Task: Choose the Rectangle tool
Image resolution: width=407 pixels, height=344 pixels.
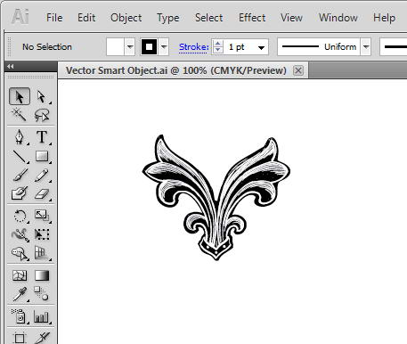Action: (42, 156)
